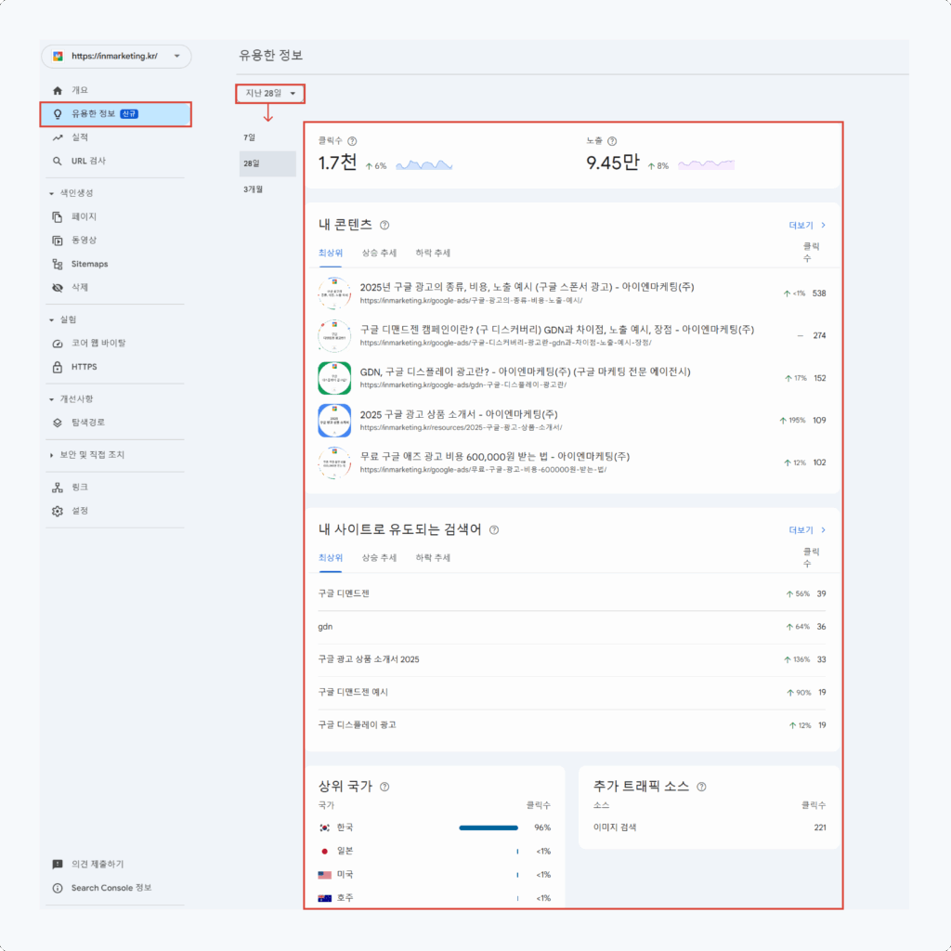This screenshot has width=951, height=951.
Task: Switch to 하락 추세 tab in 검색어 card
Action: [433, 558]
